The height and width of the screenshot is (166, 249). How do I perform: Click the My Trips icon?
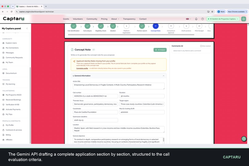[x=3, y=114]
